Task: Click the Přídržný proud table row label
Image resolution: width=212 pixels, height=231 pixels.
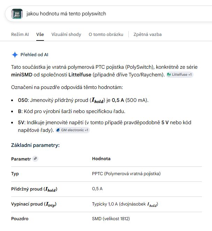Action: click(34, 189)
